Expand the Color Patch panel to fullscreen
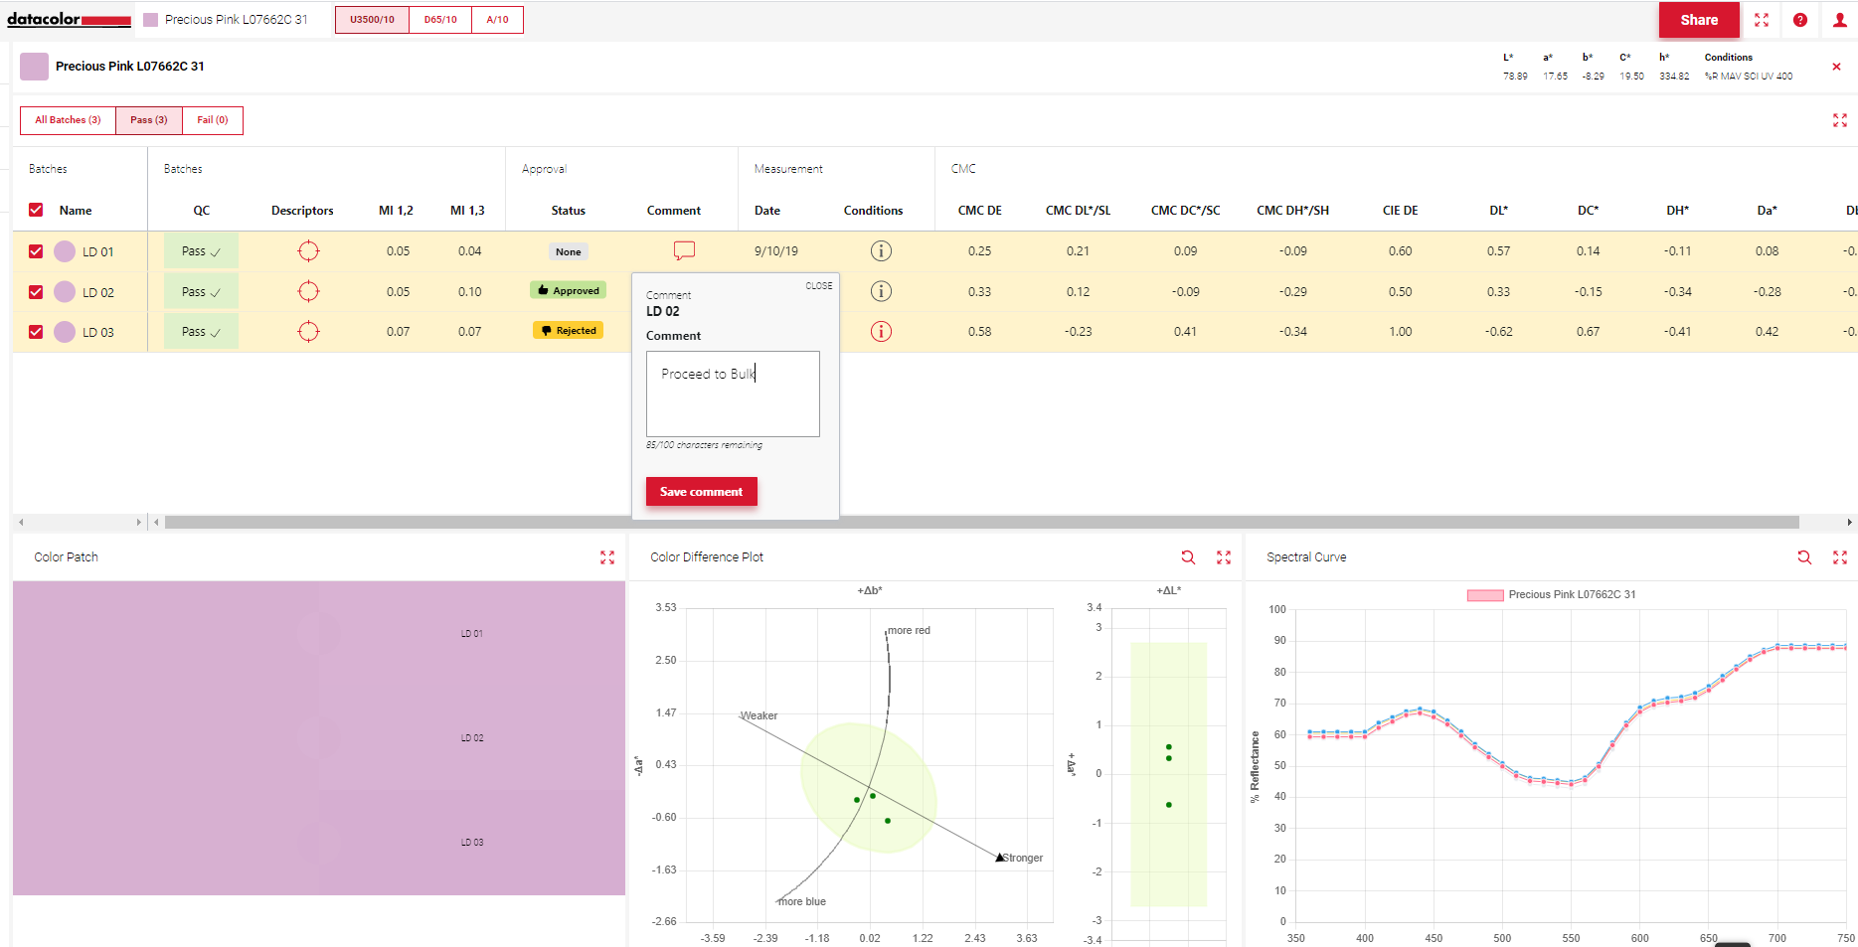Viewport: 1858px width, 947px height. (607, 557)
